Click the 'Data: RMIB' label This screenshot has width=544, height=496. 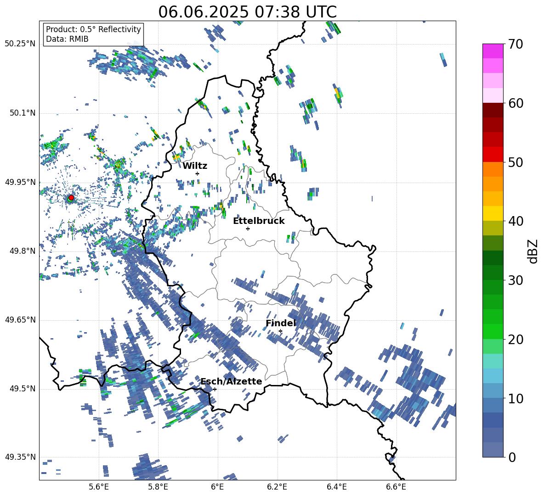tap(67, 39)
